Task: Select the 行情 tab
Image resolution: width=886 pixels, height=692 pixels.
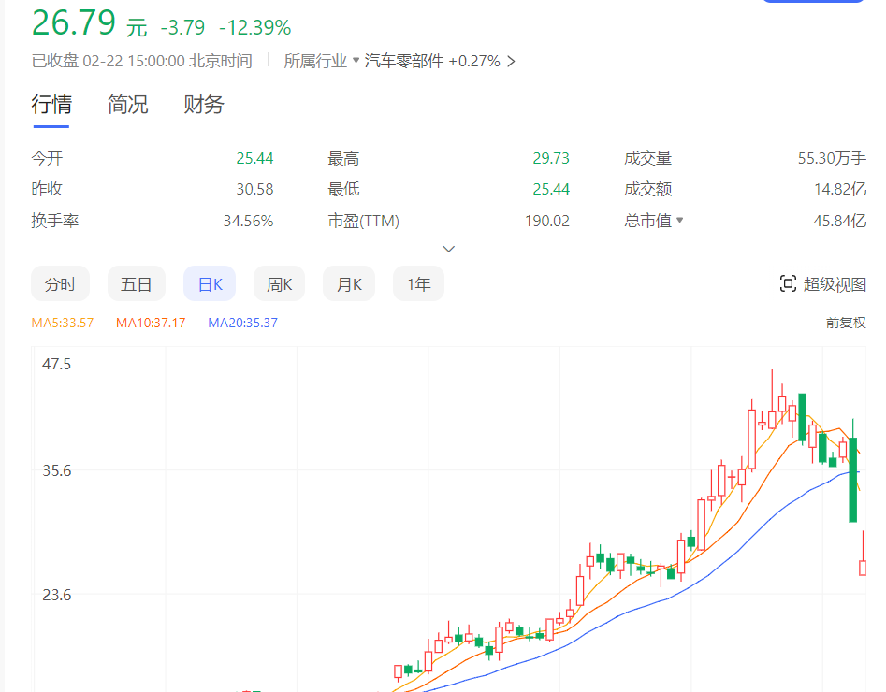Action: (51, 104)
